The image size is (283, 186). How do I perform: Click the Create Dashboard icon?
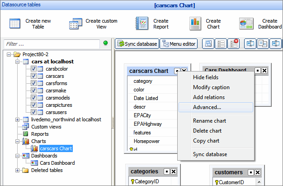(x=246, y=24)
